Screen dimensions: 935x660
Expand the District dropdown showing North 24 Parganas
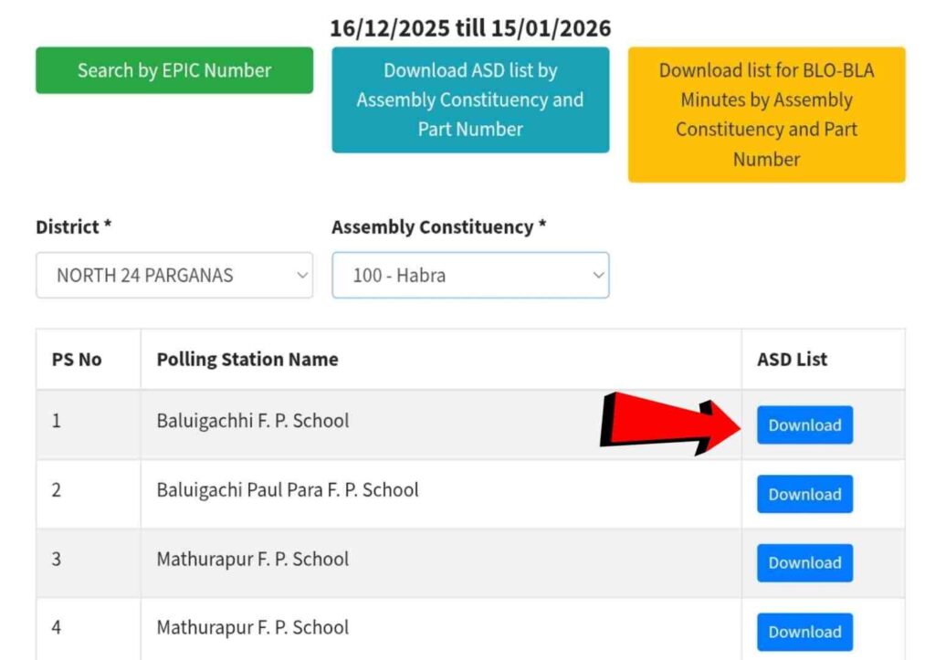tap(174, 275)
